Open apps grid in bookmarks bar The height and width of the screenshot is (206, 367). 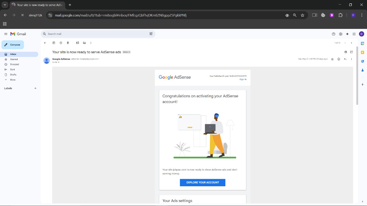5,24
